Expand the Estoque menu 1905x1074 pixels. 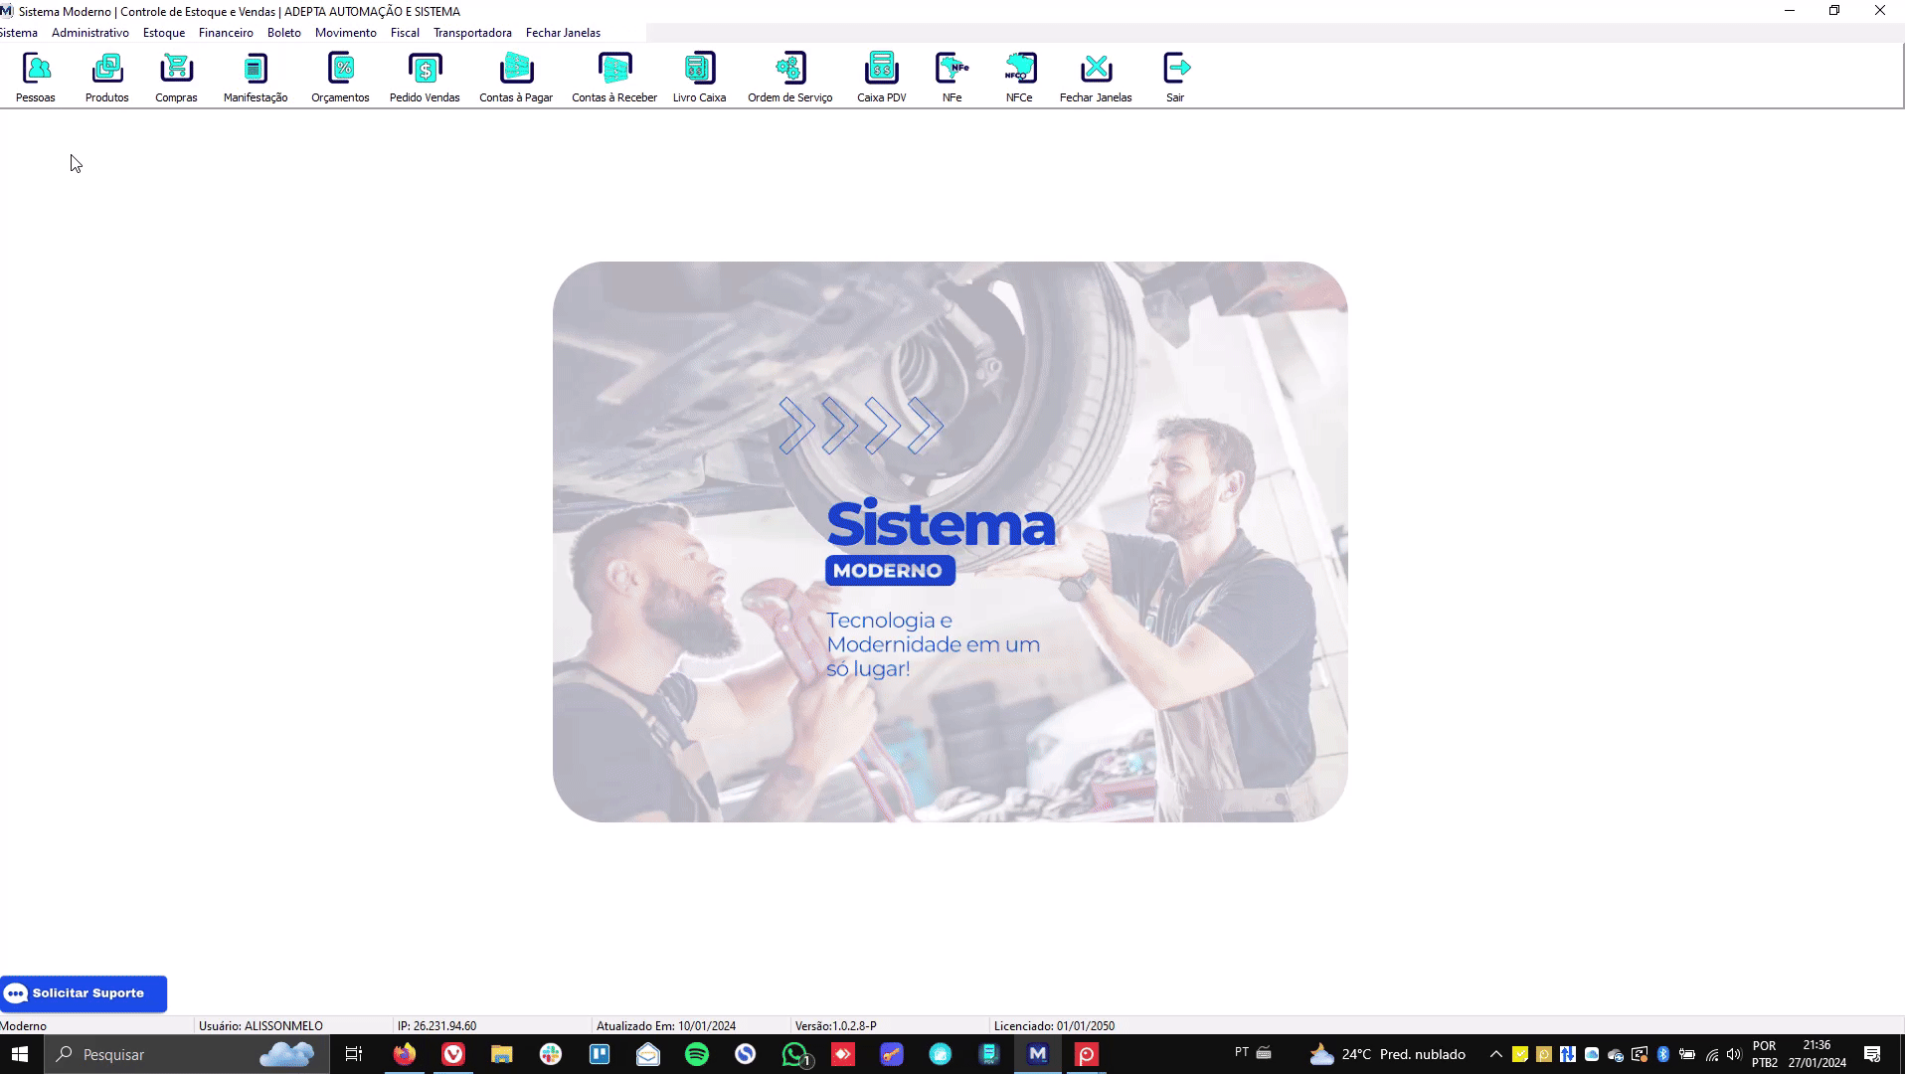[164, 33]
